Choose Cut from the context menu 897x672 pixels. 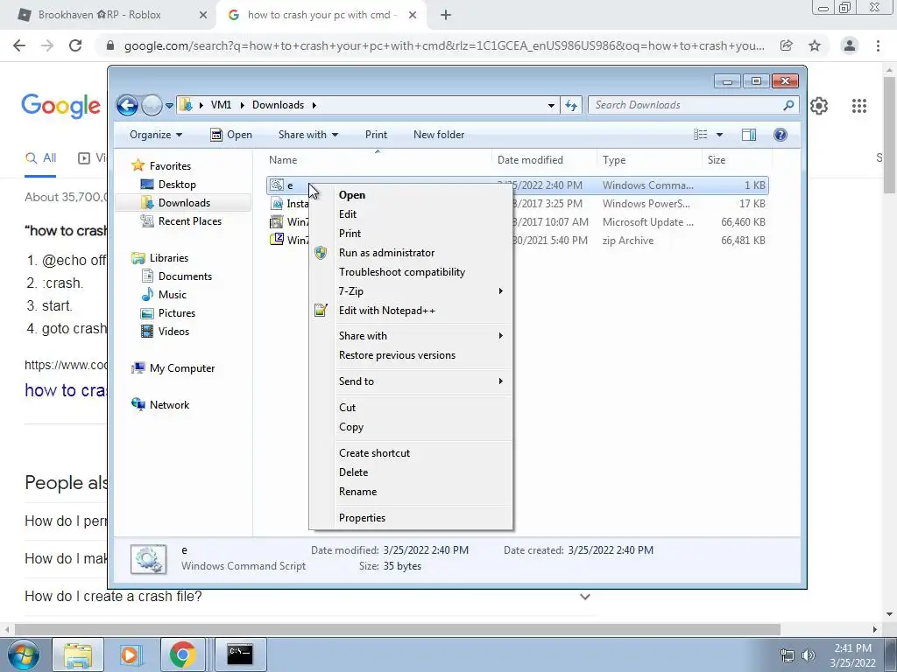411,408
